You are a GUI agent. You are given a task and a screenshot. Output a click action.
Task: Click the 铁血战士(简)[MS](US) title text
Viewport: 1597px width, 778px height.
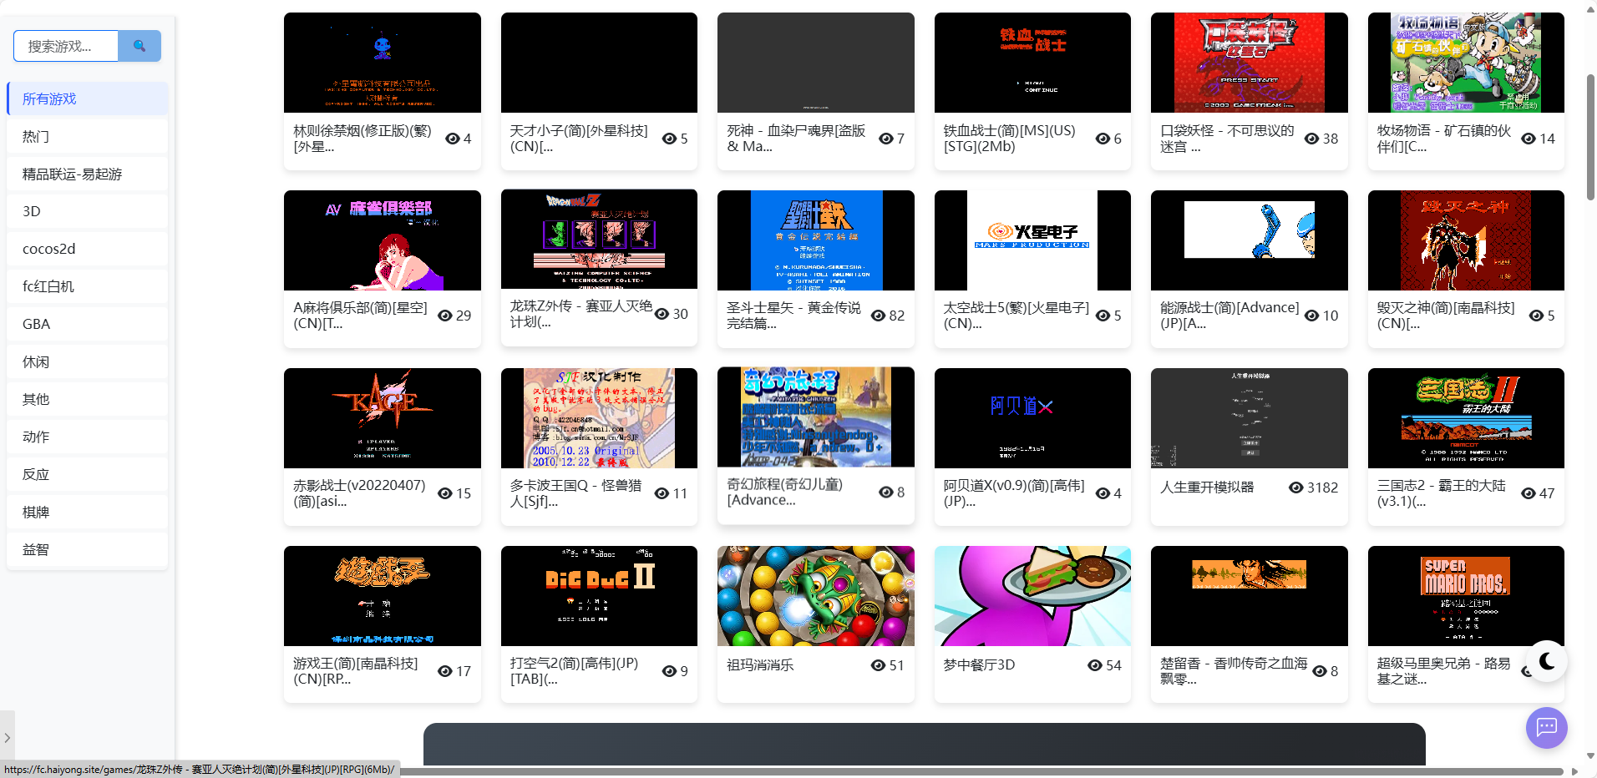coord(1010,139)
